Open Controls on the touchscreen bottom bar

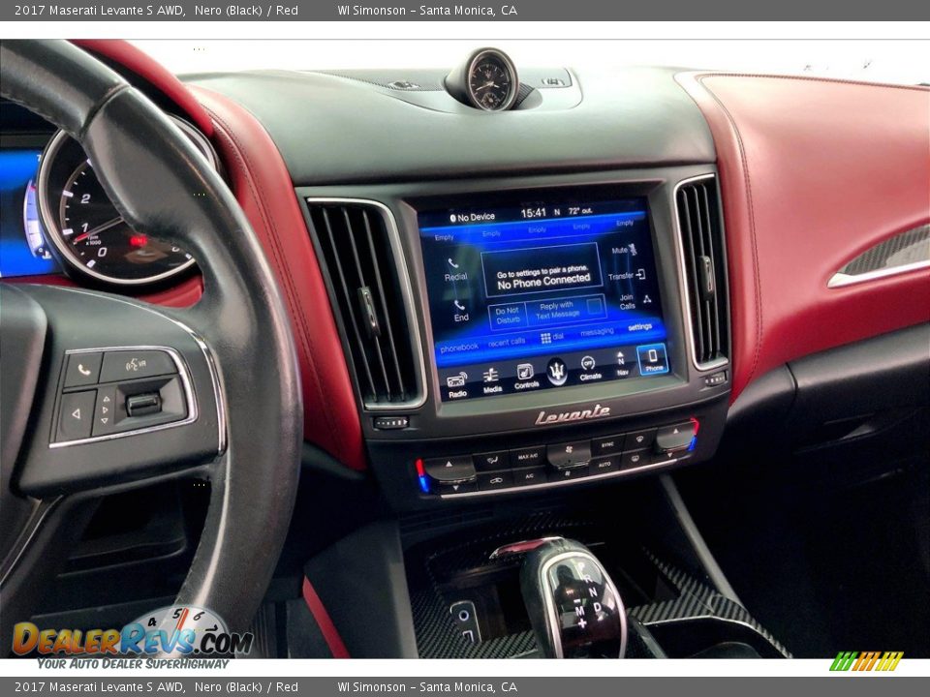point(526,377)
